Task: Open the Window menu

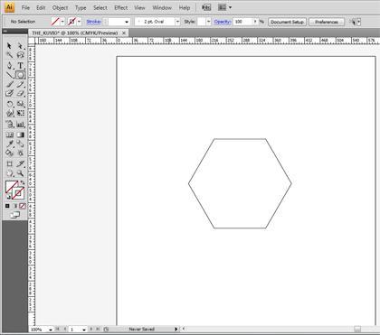Action: tap(162, 7)
